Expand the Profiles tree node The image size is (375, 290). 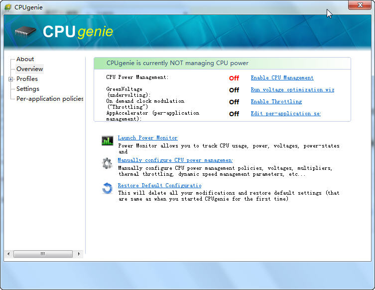[10, 79]
